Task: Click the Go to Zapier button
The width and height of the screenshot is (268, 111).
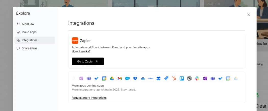Action: tap(88, 61)
